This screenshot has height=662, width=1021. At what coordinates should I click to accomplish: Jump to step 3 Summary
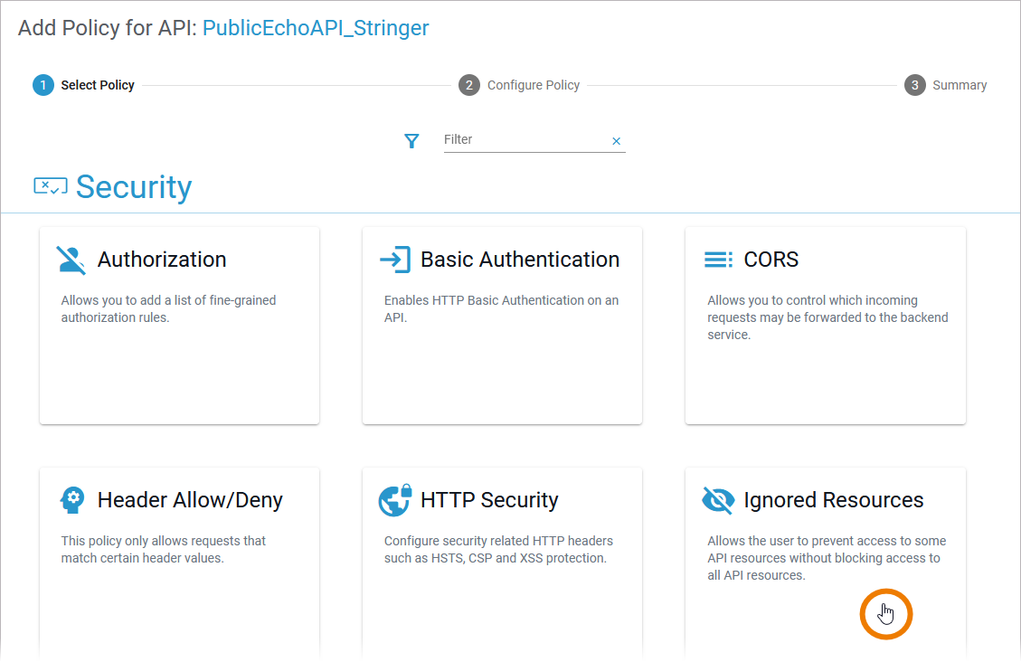(946, 85)
